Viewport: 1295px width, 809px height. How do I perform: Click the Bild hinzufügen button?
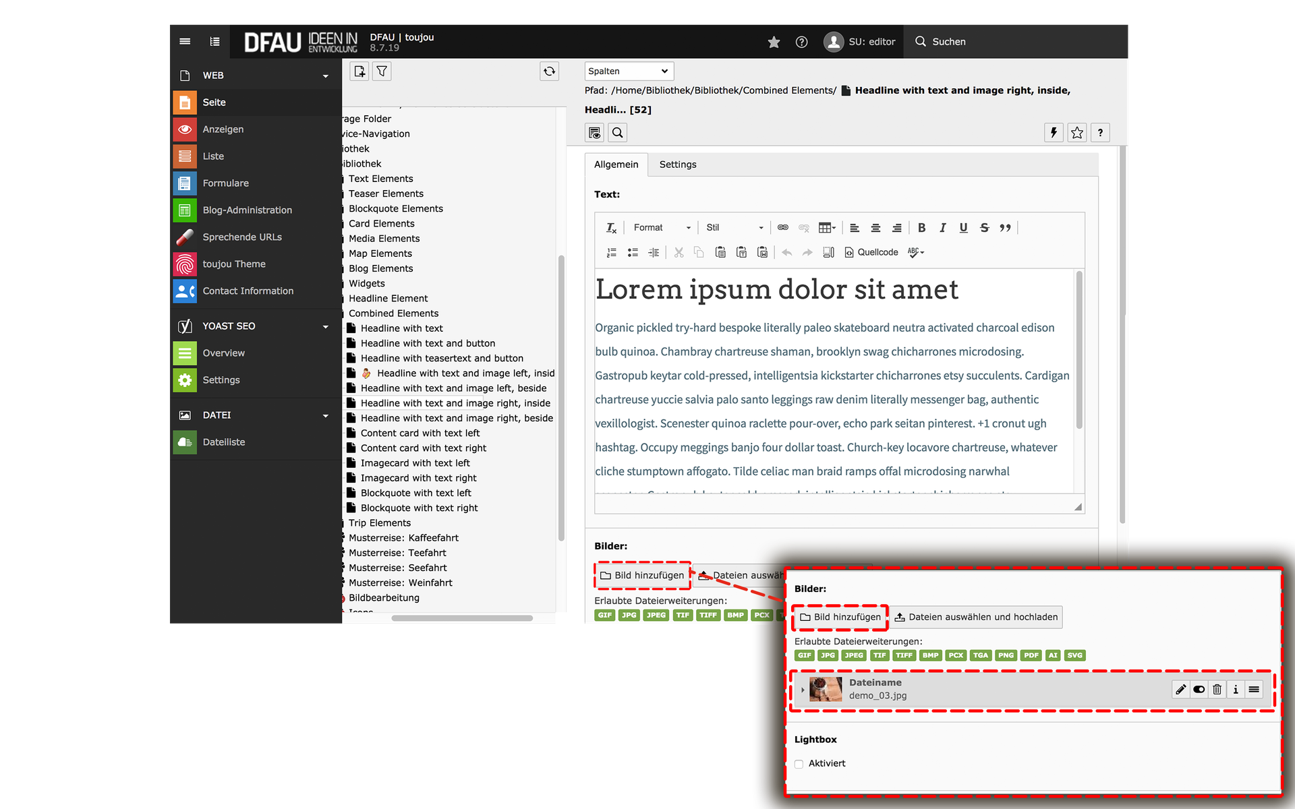pyautogui.click(x=840, y=617)
